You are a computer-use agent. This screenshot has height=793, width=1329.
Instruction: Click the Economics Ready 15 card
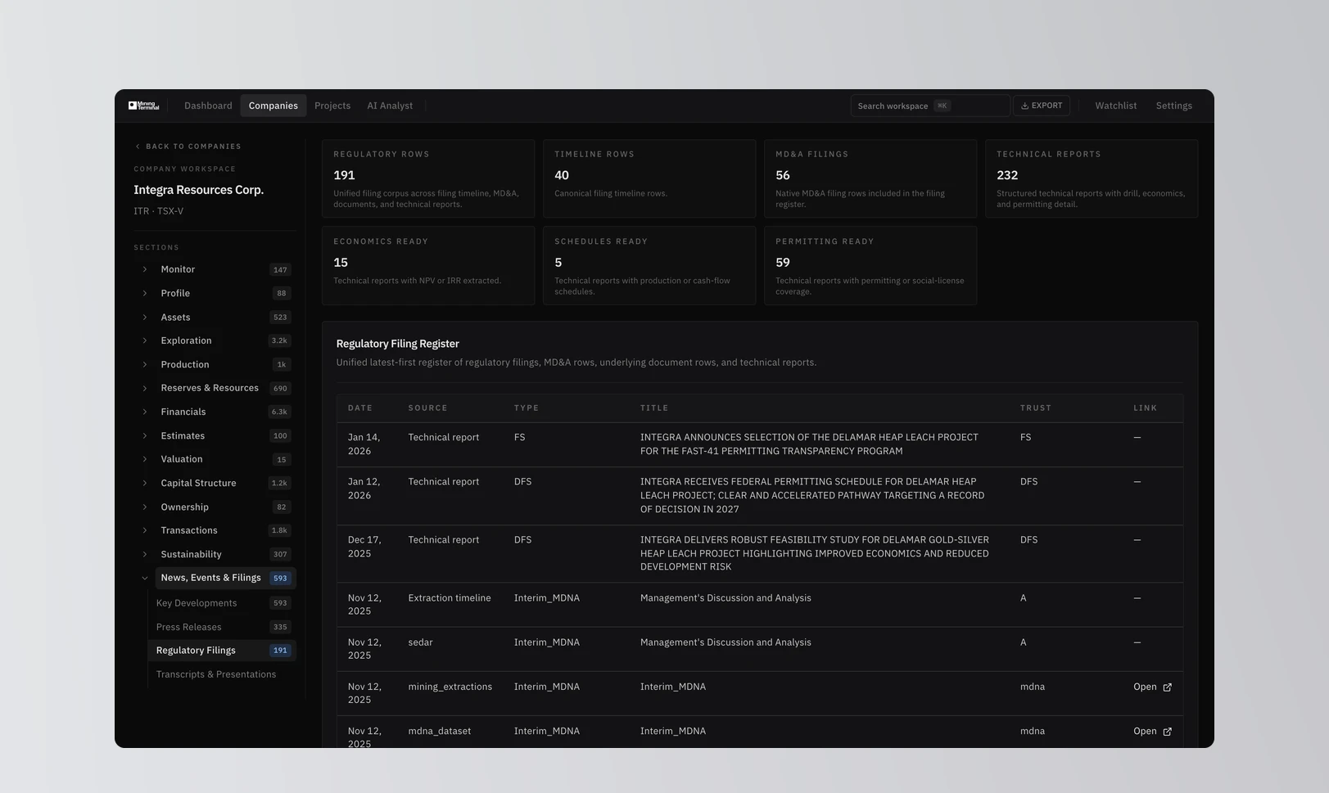click(428, 266)
